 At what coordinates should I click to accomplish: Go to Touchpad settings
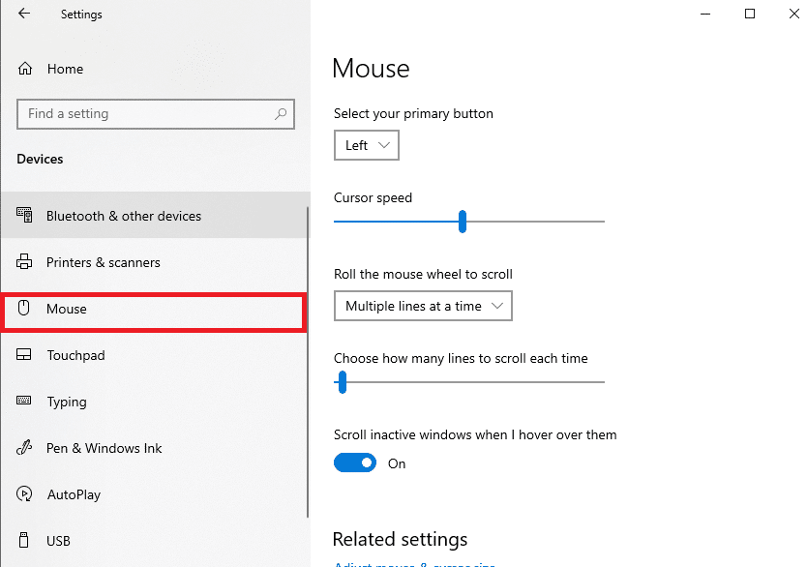(75, 355)
